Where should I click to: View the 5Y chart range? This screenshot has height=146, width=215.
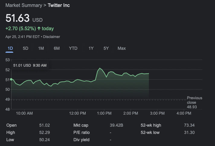pos(106,48)
